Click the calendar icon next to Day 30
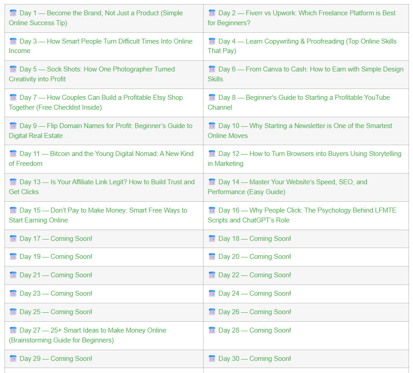This screenshot has height=373, width=413. pos(212,359)
